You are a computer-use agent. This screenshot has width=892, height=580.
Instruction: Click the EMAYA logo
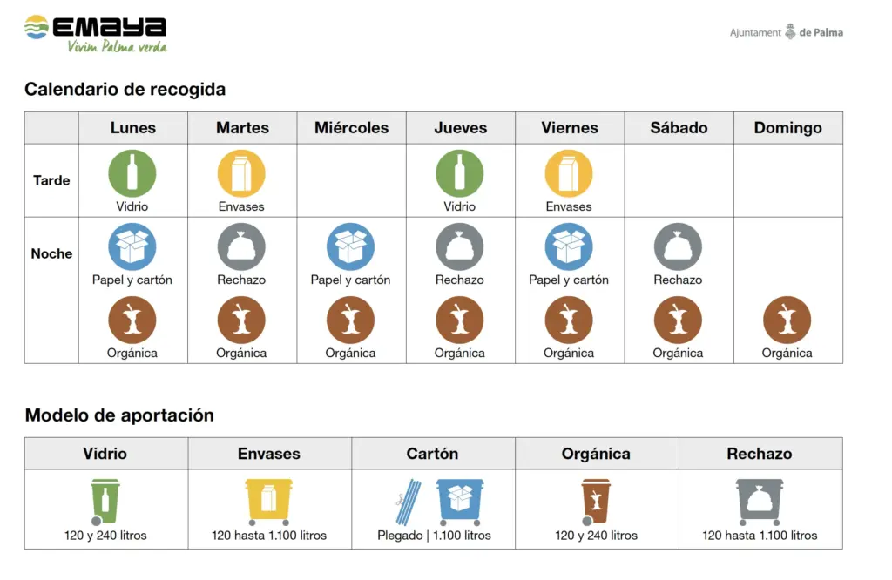click(x=96, y=33)
